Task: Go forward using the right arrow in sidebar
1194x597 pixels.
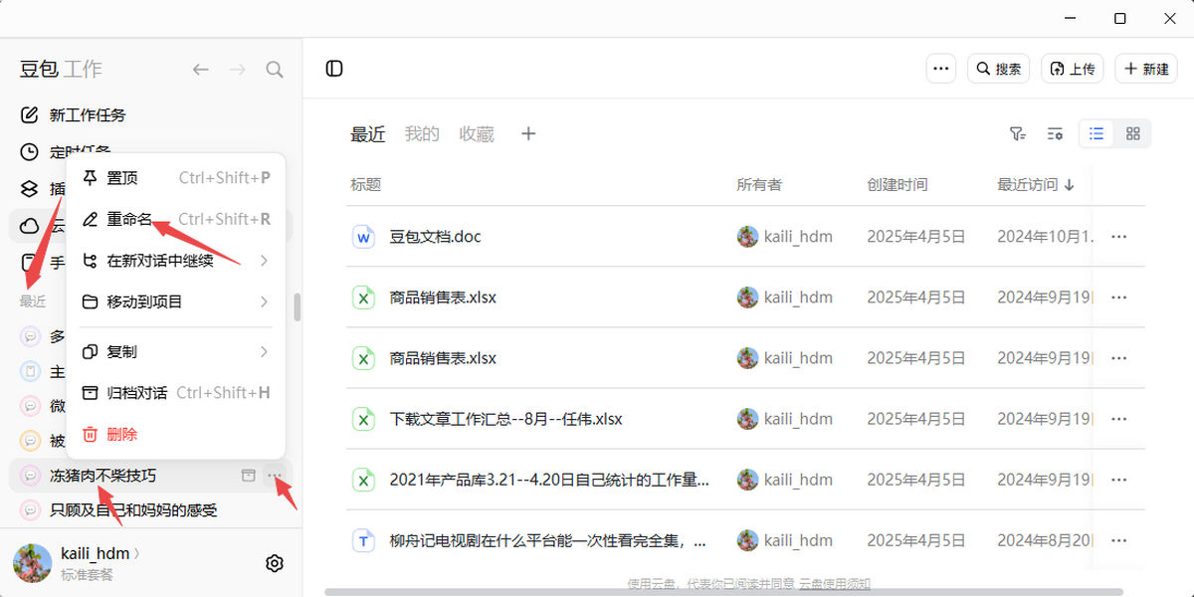Action: (238, 69)
